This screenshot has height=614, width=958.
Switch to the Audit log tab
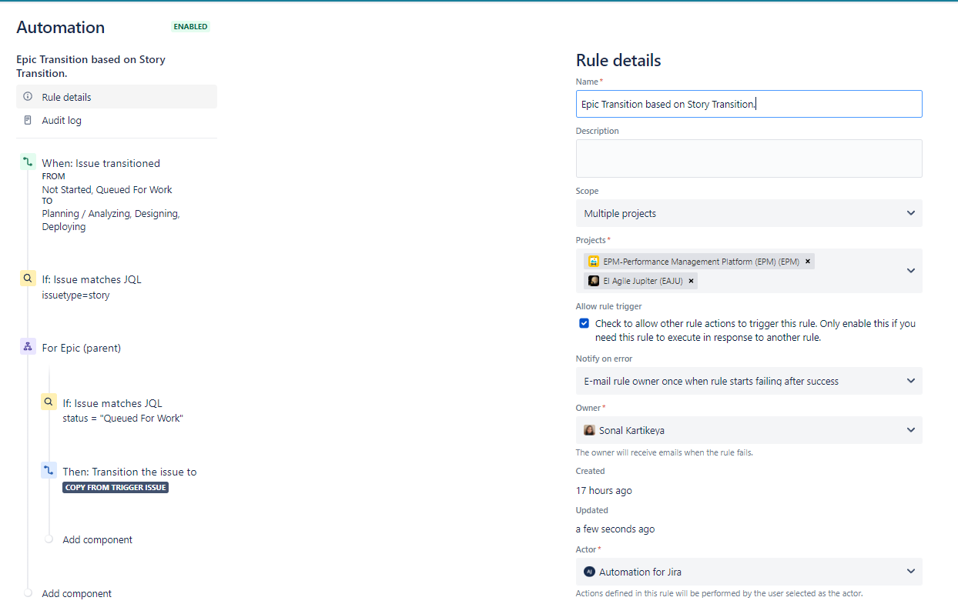[x=61, y=120]
